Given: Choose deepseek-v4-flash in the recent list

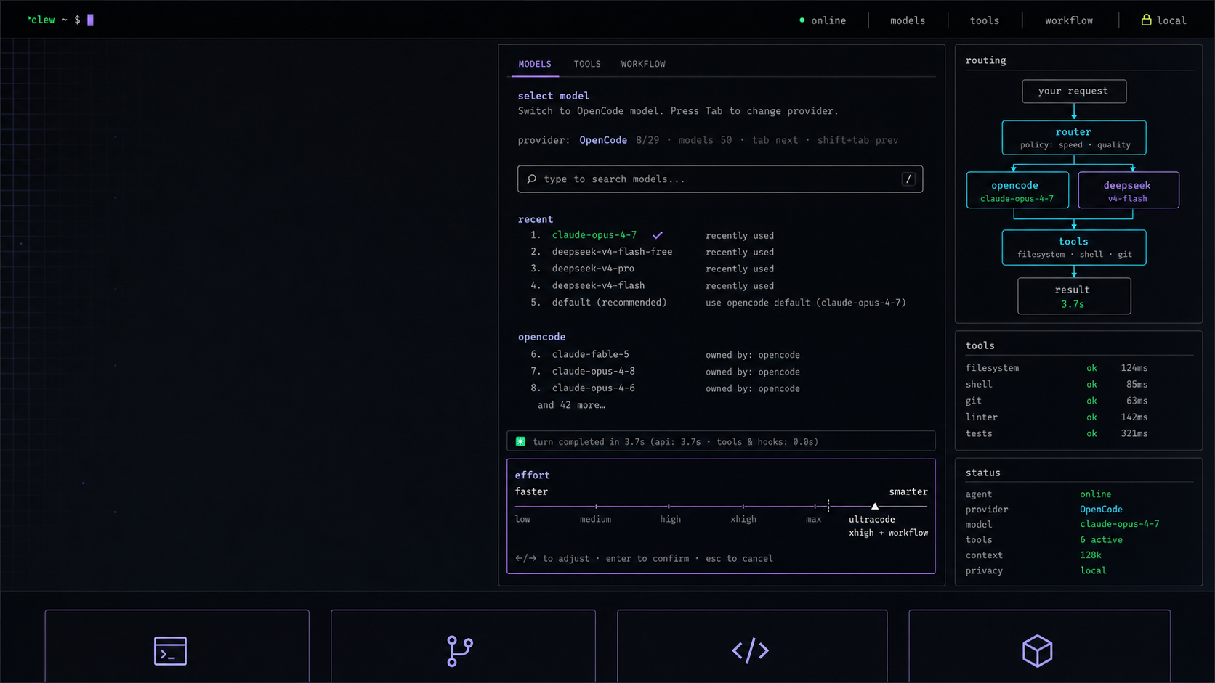Looking at the screenshot, I should (x=598, y=285).
